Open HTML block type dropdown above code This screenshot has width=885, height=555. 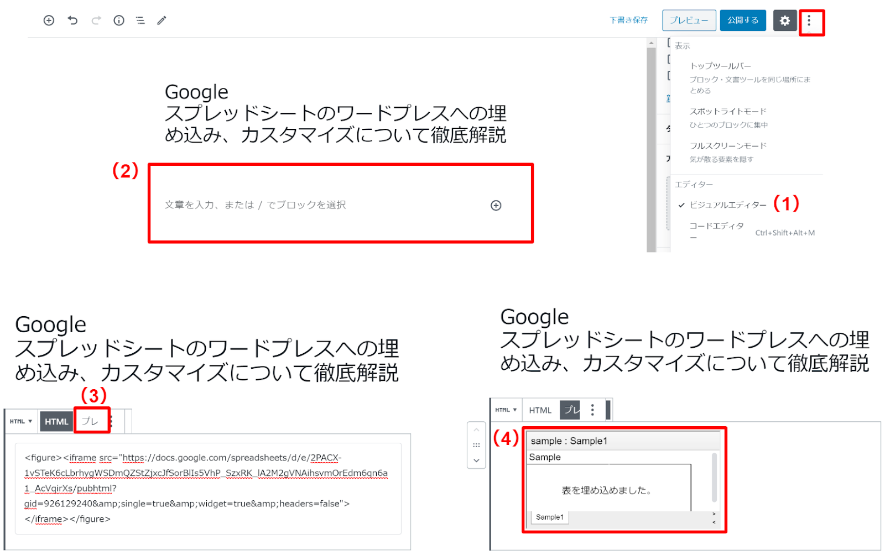pos(21,421)
